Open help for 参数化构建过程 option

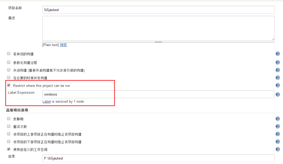pos(278,62)
